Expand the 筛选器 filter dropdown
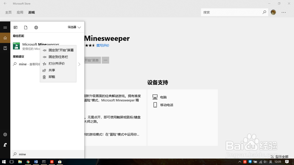This screenshot has height=165, width=294. tap(74, 27)
